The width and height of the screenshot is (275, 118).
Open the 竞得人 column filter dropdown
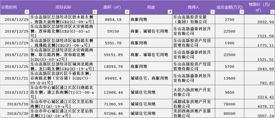coord(213,12)
